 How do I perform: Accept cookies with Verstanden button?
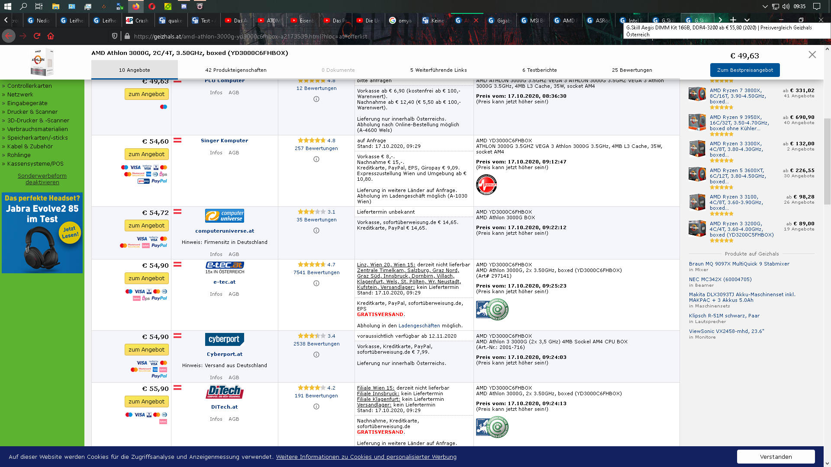click(776, 457)
